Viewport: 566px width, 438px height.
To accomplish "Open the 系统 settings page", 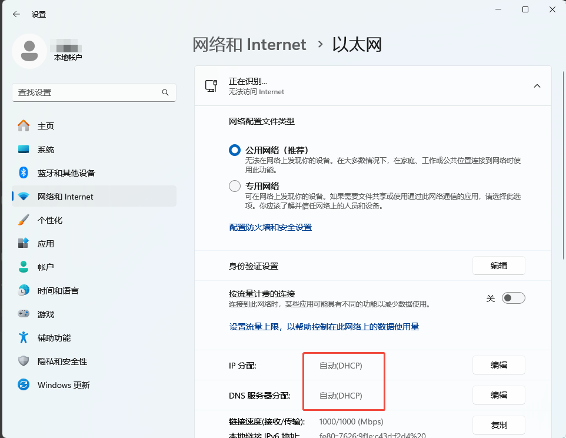I will (94, 149).
